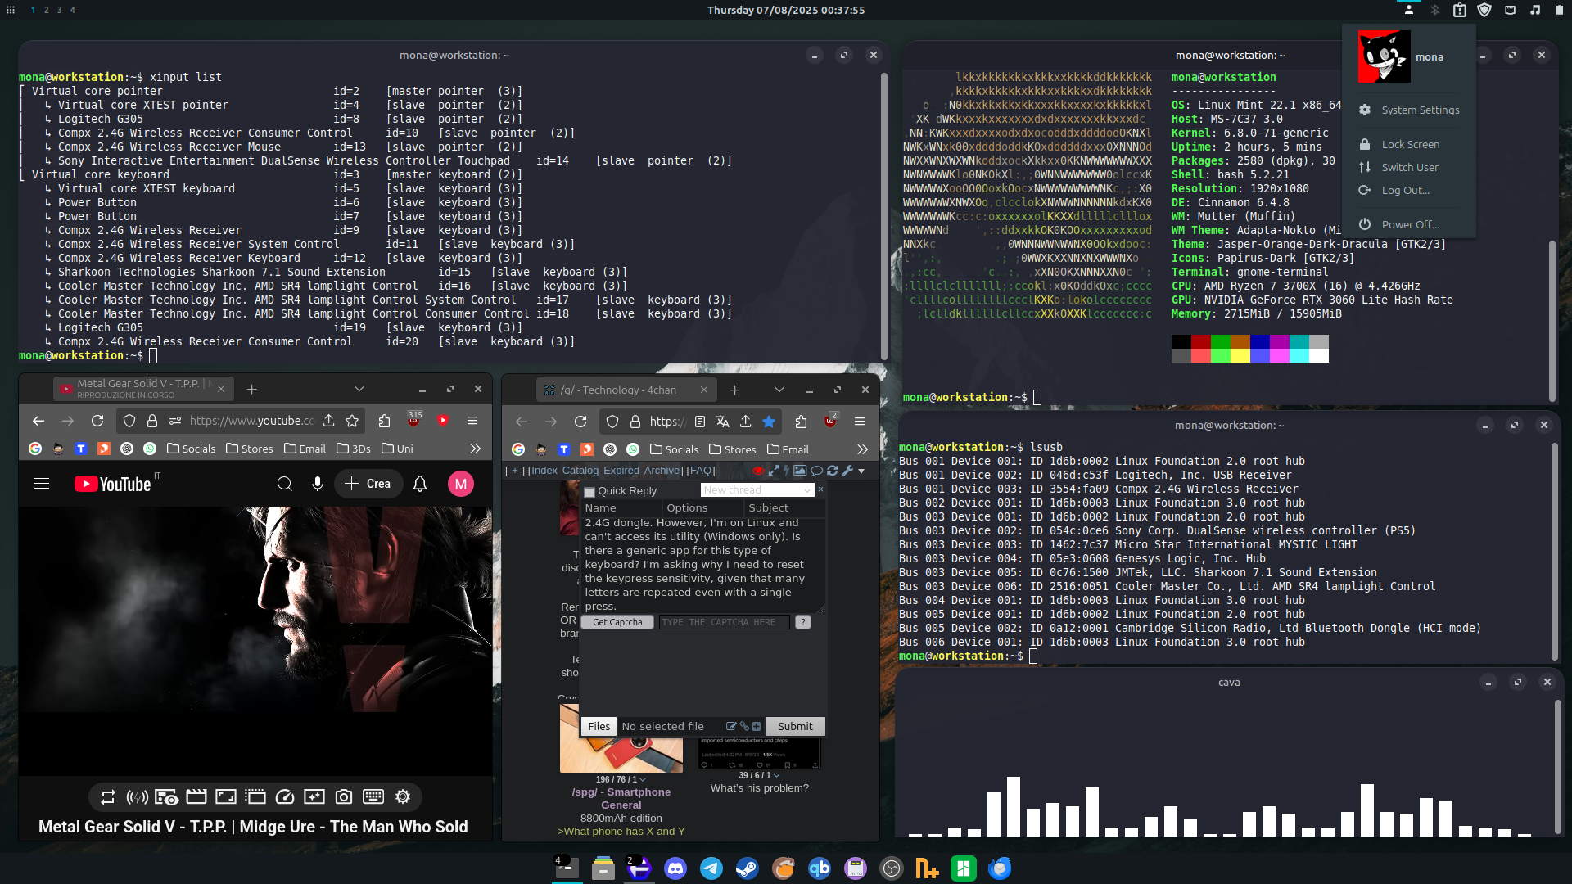Expand the triangle menu in 4chan header

(x=861, y=471)
